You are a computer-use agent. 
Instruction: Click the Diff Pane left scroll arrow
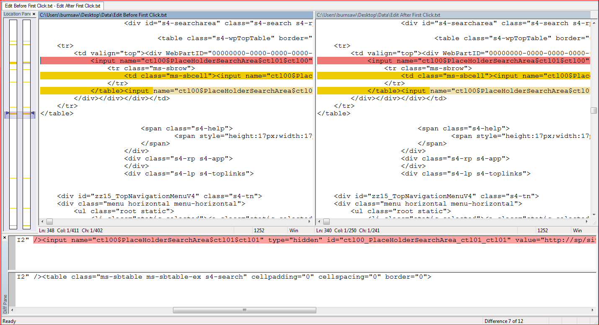pos(12,310)
